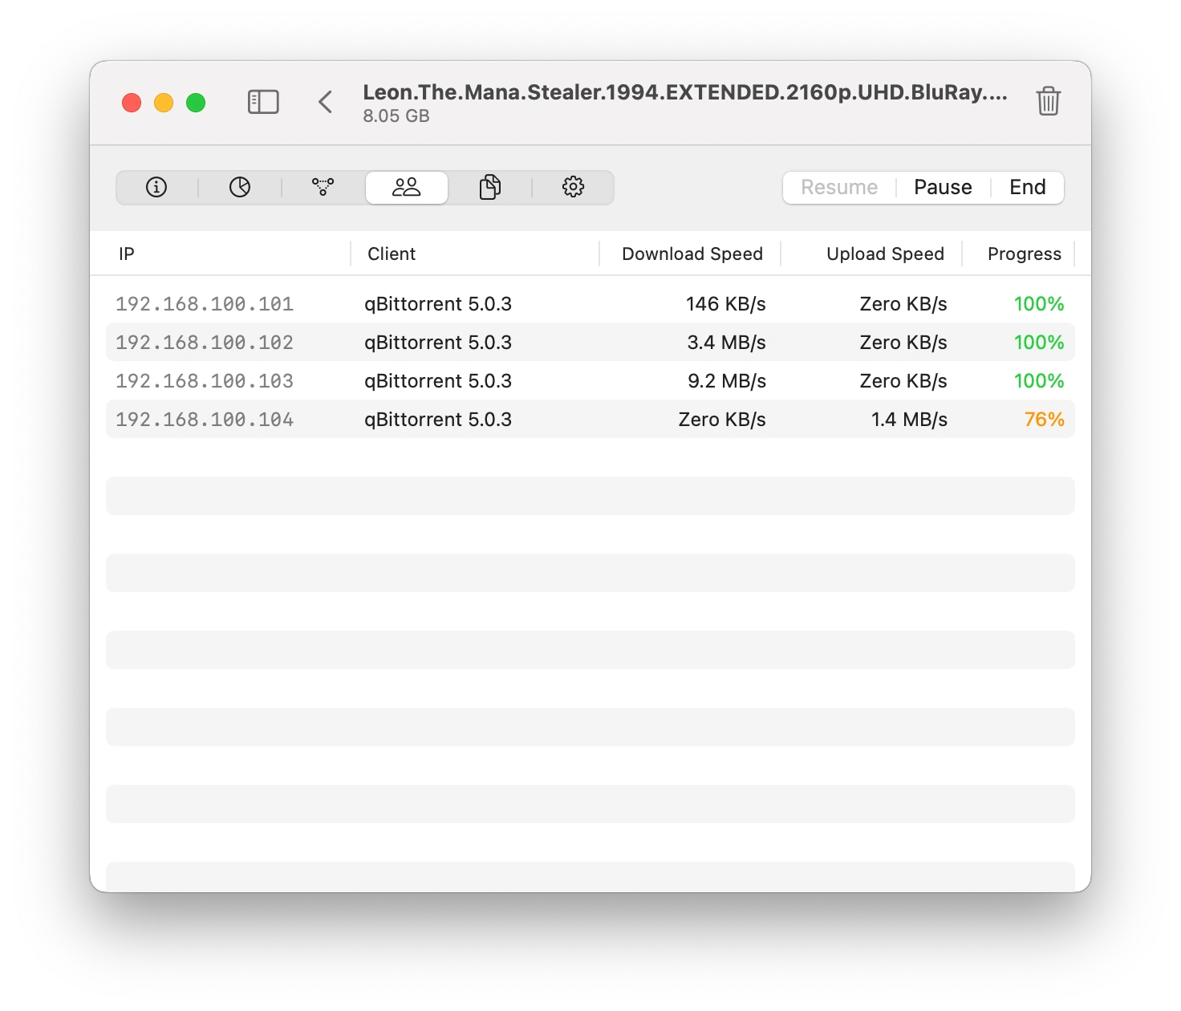Click the green full-screen window button
1181x1011 pixels.
coord(196,103)
